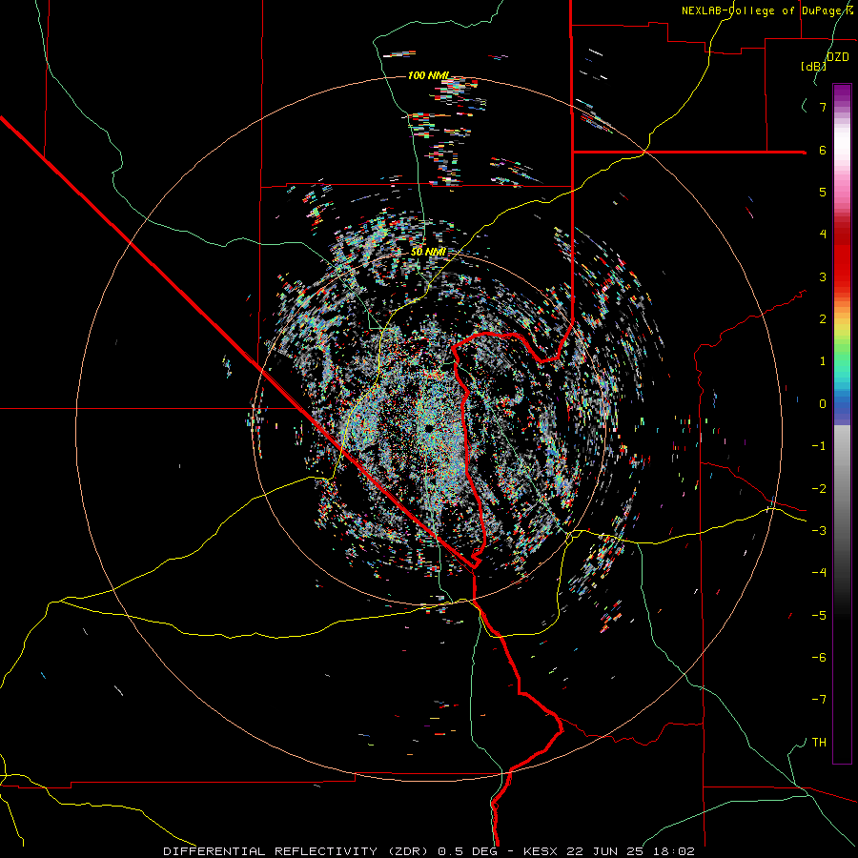Click the TH threshold label on scale

819,743
